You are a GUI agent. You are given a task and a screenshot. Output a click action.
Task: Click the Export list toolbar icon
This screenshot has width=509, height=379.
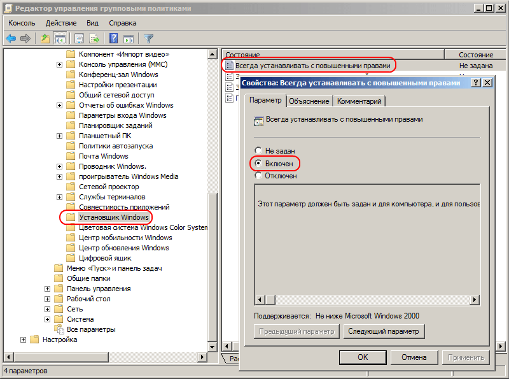tap(94, 39)
